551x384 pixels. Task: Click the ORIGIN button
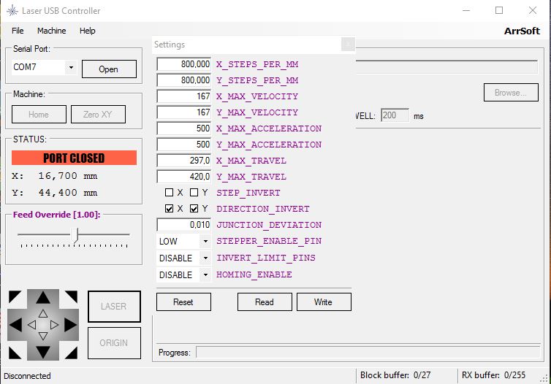(114, 343)
